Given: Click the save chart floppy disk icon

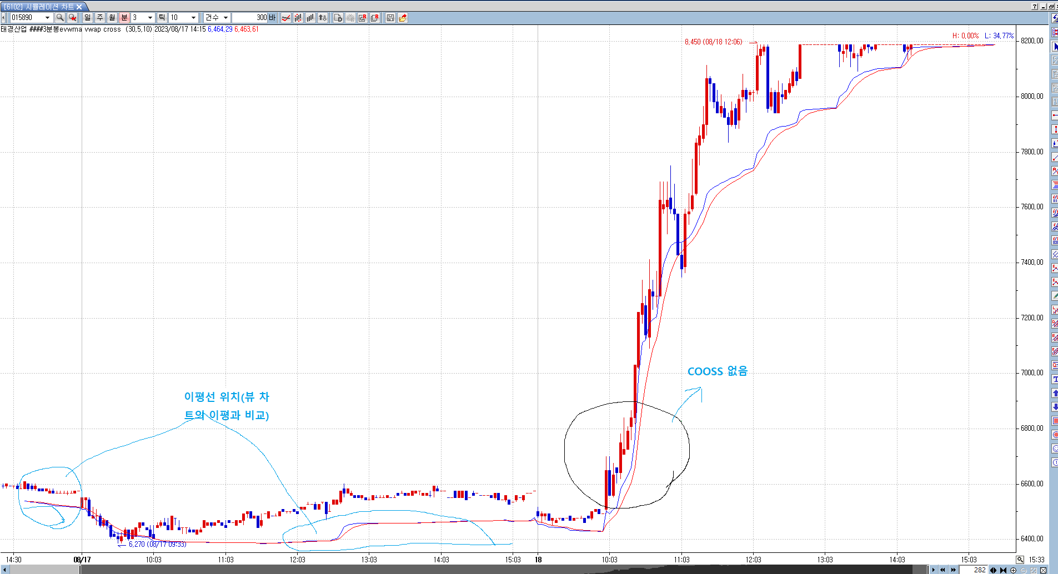Looking at the screenshot, I should coord(390,18).
